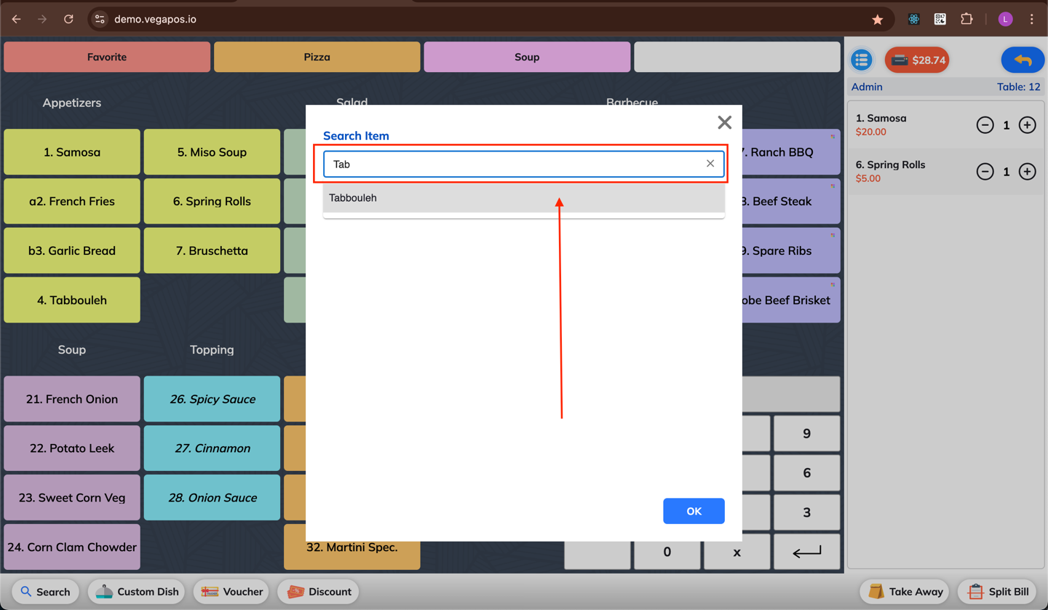Add 23. Sweet Corn Veg soup
This screenshot has height=610, width=1048.
click(72, 498)
